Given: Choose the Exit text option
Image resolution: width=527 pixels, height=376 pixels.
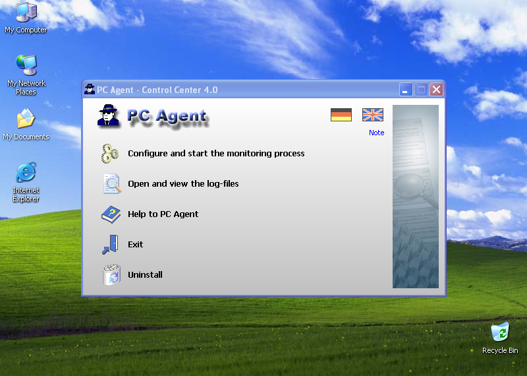Looking at the screenshot, I should coord(136,244).
